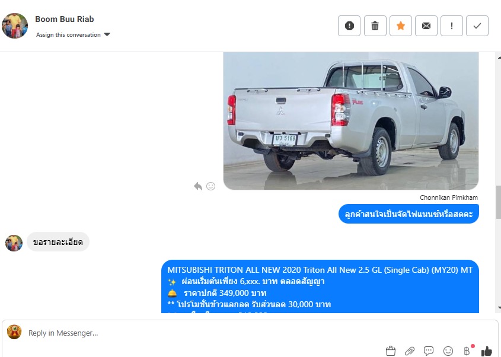Toggle the orange star follow-up
Image resolution: width=501 pixels, height=357 pixels.
click(401, 26)
